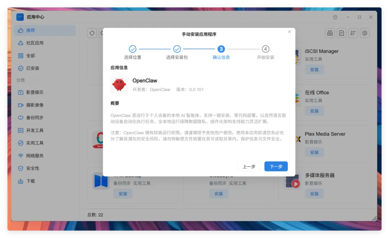
Task: Click 安装 under 备份同步 实用工具 blue book app
Action: click(123, 194)
